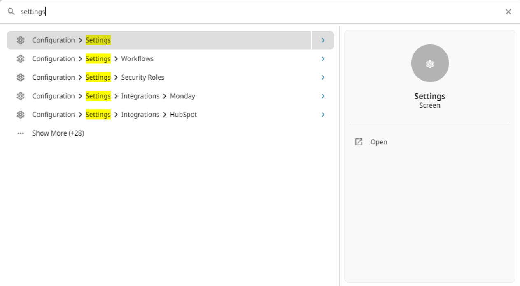The image size is (520, 286).
Task: Expand the Configuration > Settings result chevron
Action: click(x=323, y=40)
